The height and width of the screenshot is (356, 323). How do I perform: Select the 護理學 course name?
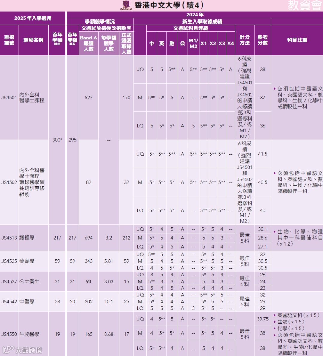click(27, 238)
